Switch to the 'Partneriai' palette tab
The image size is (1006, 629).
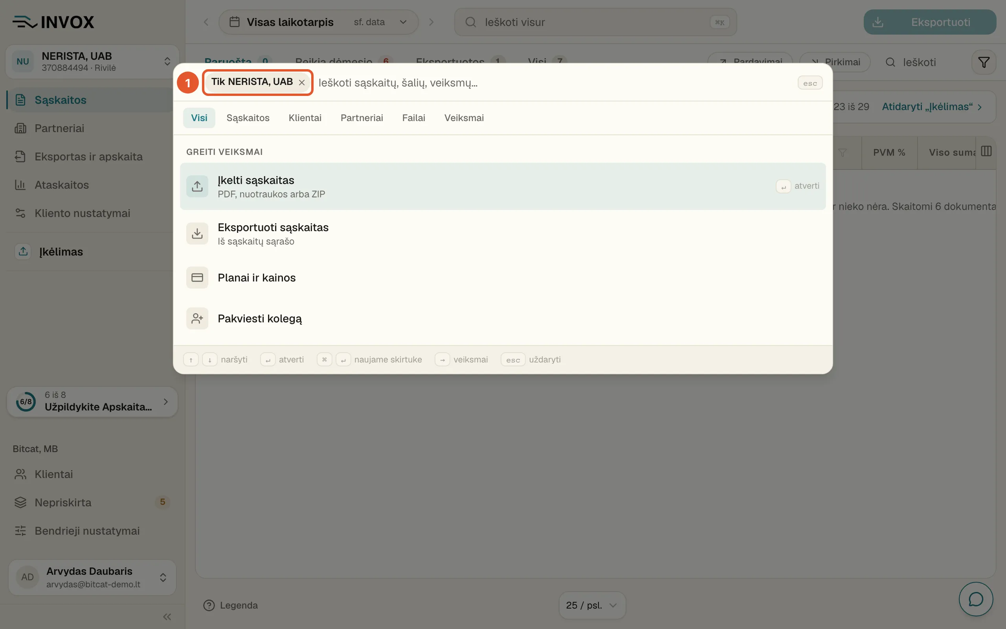click(362, 118)
